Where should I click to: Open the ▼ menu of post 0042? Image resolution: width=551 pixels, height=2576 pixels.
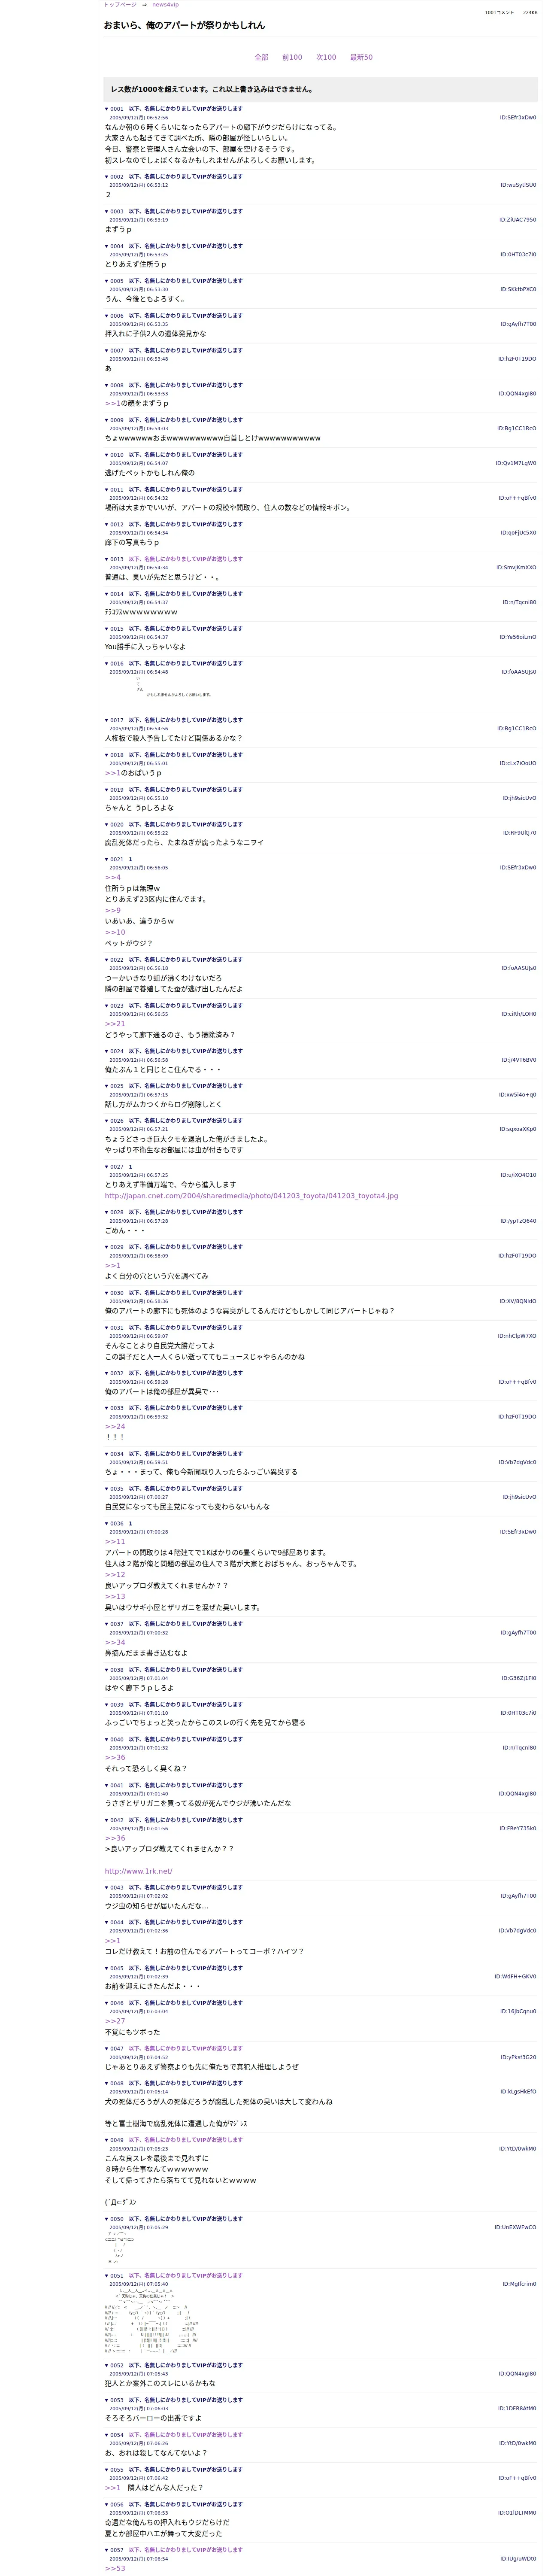click(x=107, y=1820)
